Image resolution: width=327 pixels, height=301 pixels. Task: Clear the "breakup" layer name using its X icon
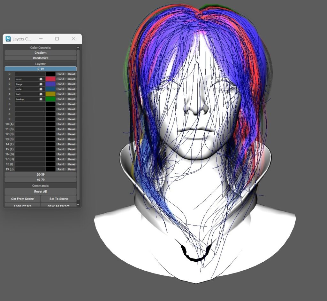click(41, 99)
